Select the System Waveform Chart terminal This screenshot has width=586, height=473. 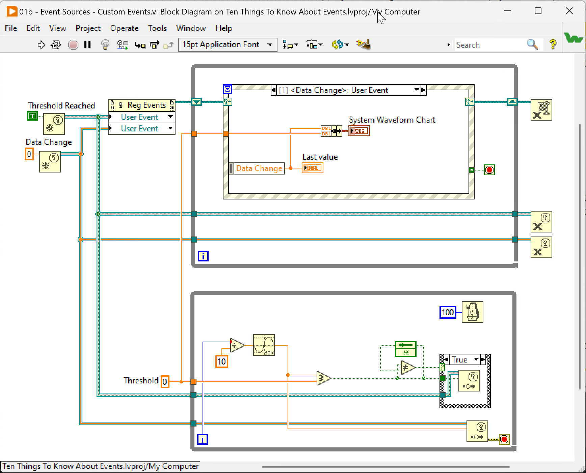359,131
